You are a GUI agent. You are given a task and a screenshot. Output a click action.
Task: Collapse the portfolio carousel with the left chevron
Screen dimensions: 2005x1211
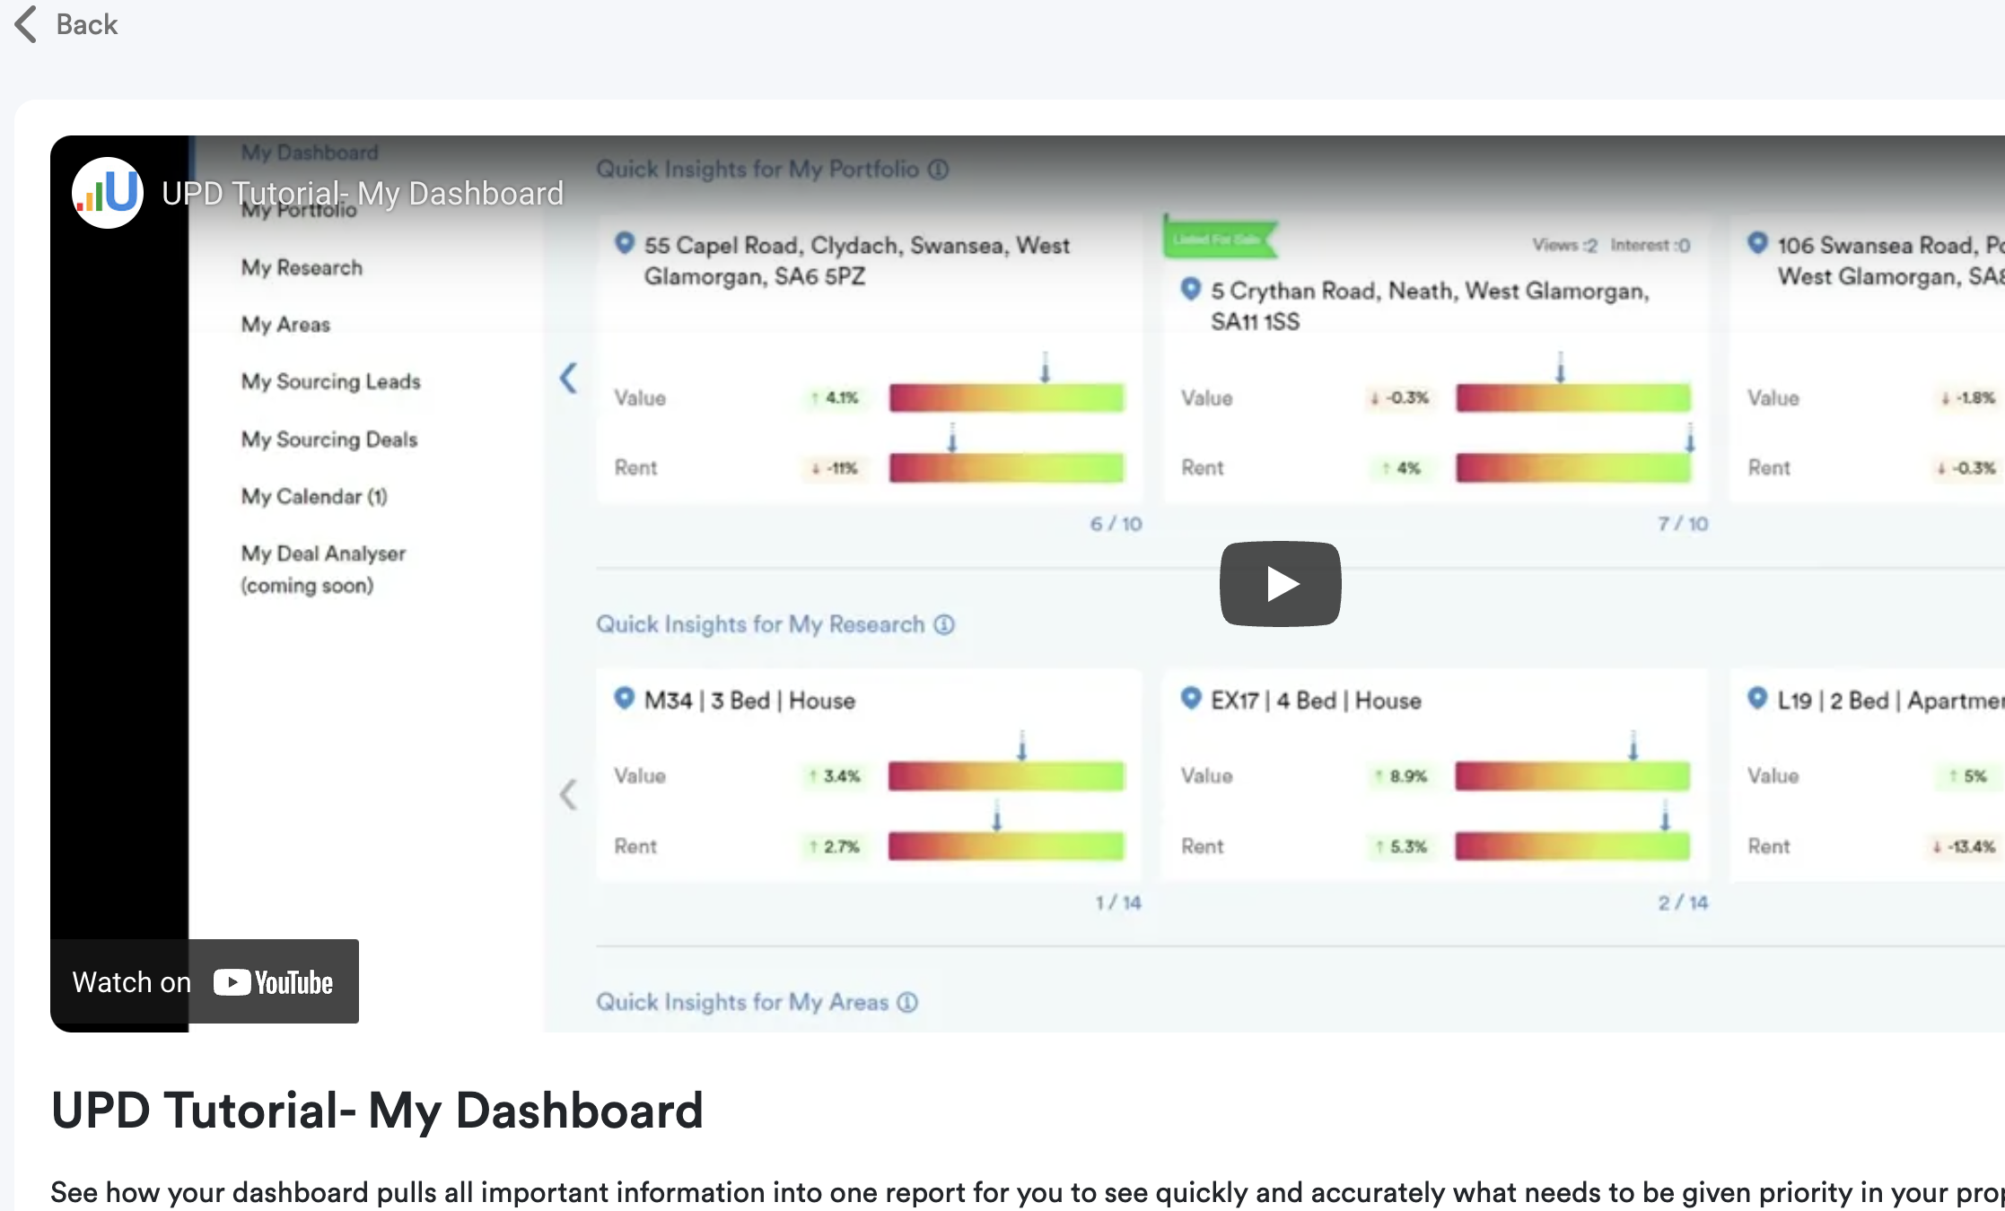pos(569,379)
